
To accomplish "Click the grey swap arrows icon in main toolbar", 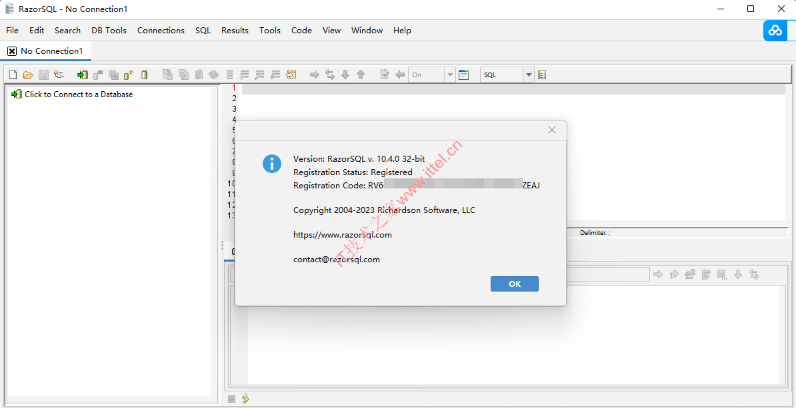I will coord(330,75).
